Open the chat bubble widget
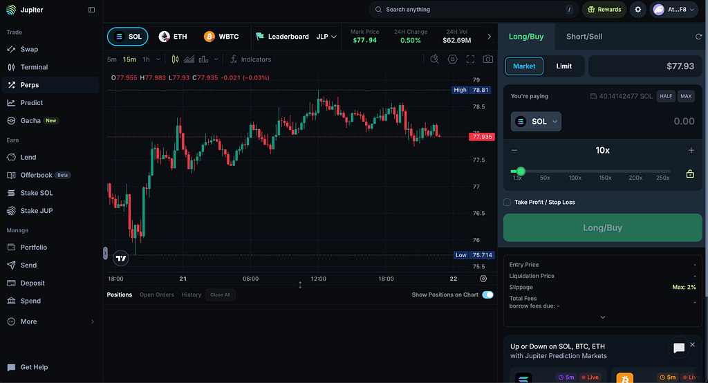 click(x=679, y=348)
